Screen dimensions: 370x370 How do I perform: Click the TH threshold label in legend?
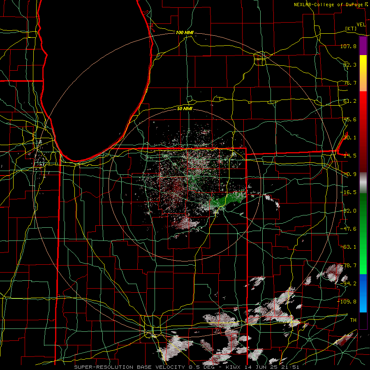pyautogui.click(x=353, y=320)
